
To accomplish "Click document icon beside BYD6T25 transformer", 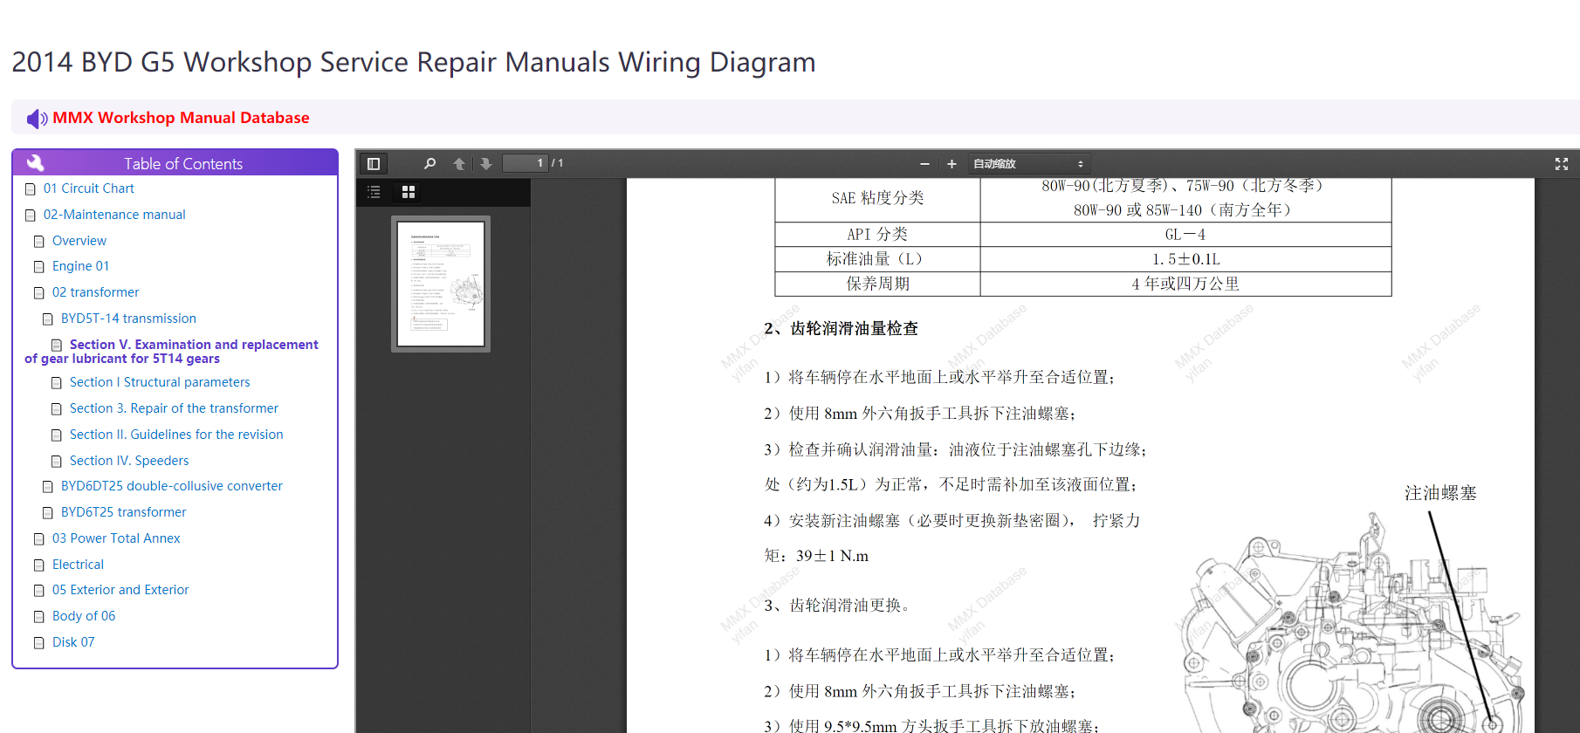I will [48, 513].
